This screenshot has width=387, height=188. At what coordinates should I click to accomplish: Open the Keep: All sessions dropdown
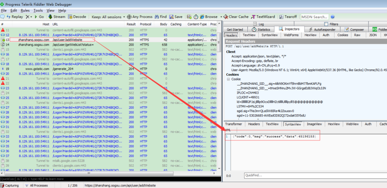point(108,17)
